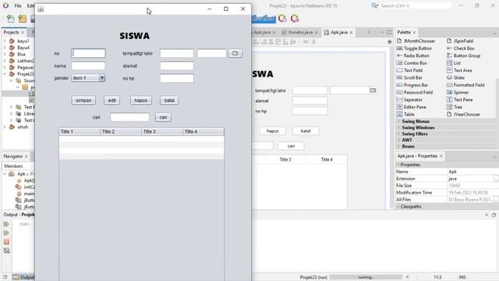Click simpan button in SISWA window
This screenshot has width=499, height=281.
pyautogui.click(x=83, y=101)
